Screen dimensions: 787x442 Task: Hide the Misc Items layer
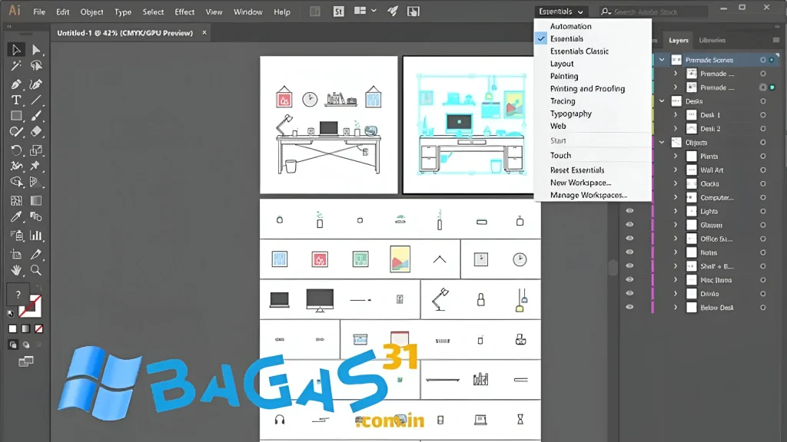pos(629,279)
